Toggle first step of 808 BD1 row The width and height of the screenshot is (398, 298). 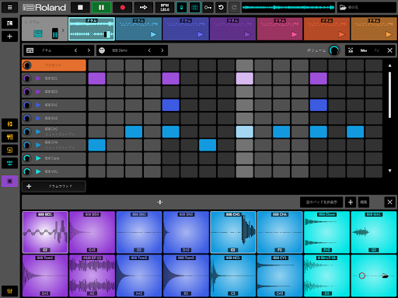point(96,78)
